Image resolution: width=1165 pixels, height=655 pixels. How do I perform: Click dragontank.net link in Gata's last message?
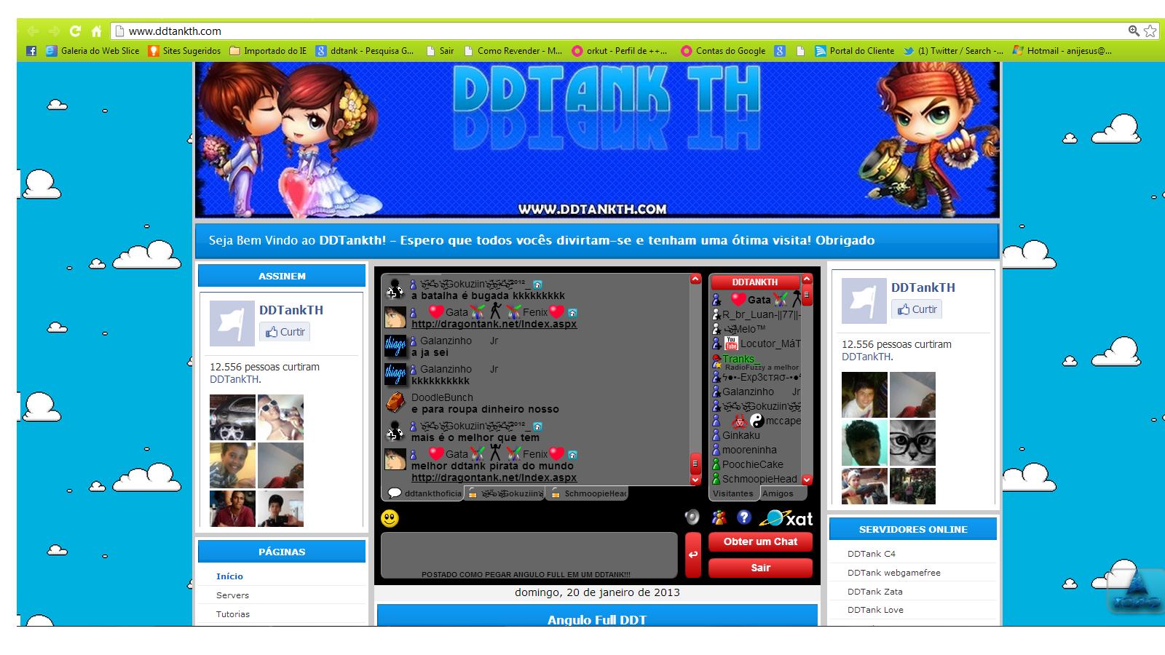pos(494,478)
